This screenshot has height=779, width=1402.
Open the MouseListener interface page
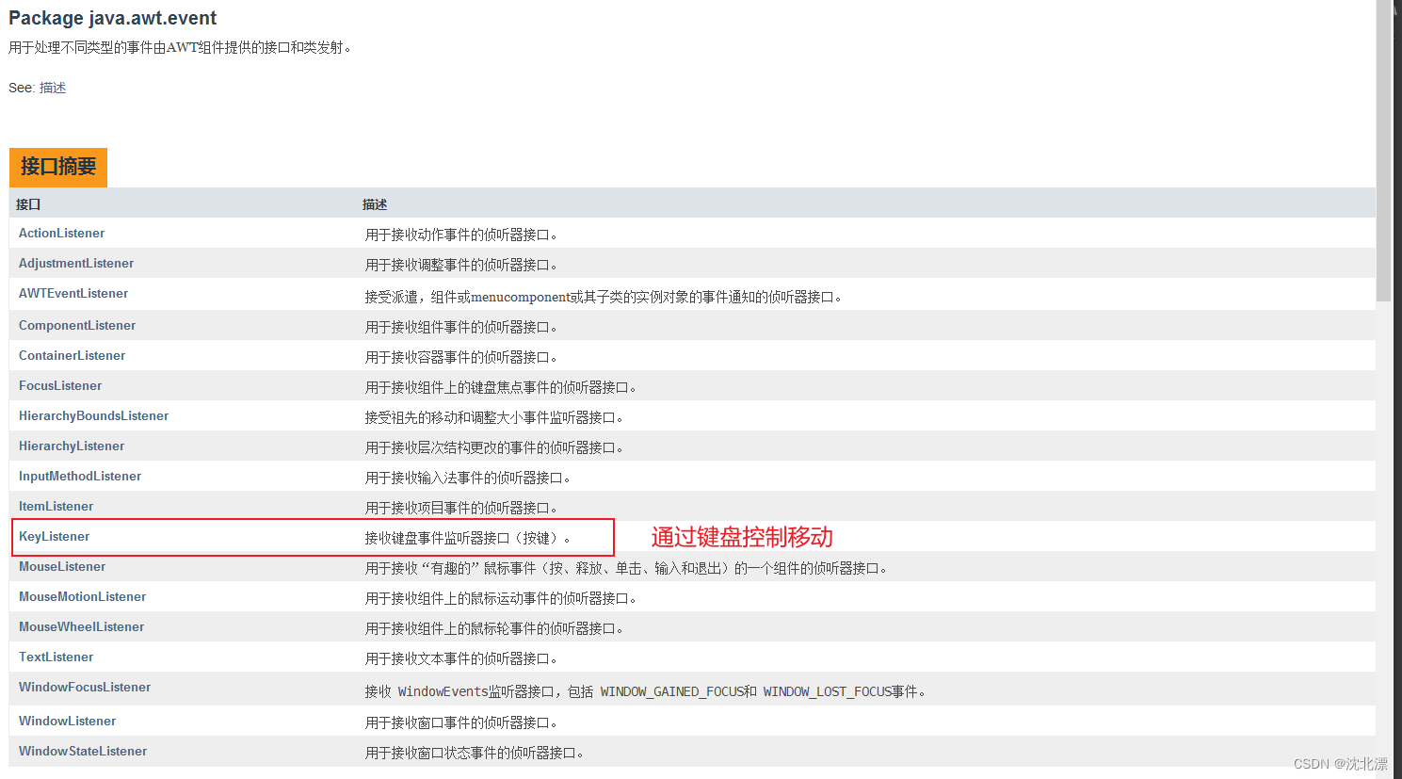[x=61, y=566]
